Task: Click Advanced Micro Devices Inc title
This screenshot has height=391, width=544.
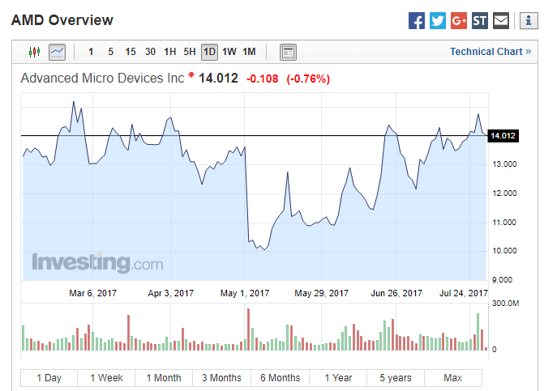Action: click(x=102, y=79)
